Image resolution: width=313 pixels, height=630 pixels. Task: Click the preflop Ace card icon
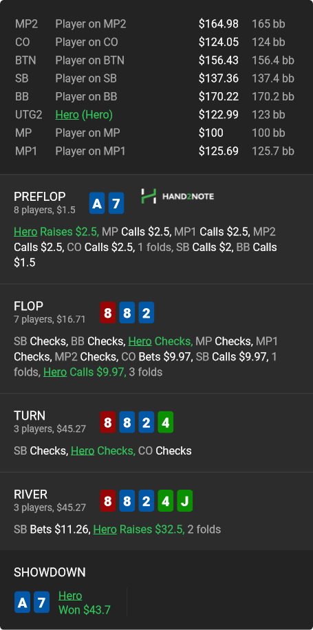pos(97,204)
